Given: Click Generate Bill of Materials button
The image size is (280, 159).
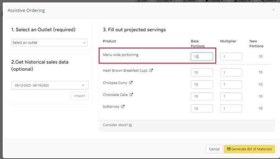Looking at the screenshot, I should click(x=249, y=149).
